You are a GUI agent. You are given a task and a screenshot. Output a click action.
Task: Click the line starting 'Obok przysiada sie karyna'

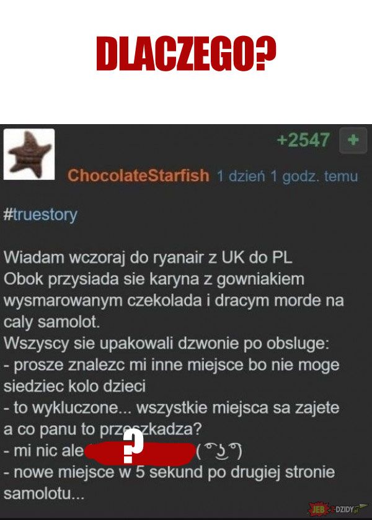click(x=154, y=279)
